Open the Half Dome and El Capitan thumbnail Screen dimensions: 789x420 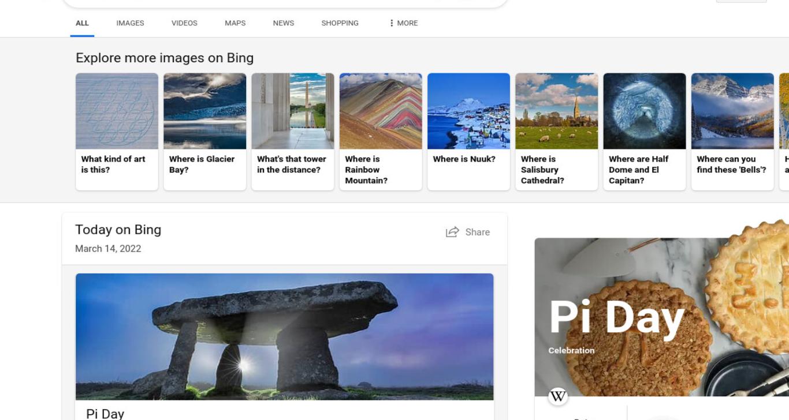[x=645, y=111]
